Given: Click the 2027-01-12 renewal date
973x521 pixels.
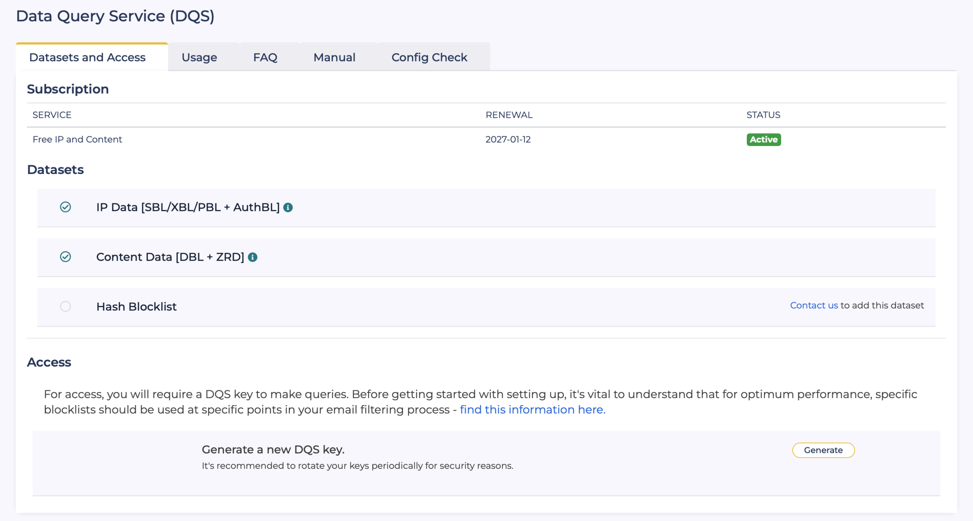Looking at the screenshot, I should click(508, 139).
